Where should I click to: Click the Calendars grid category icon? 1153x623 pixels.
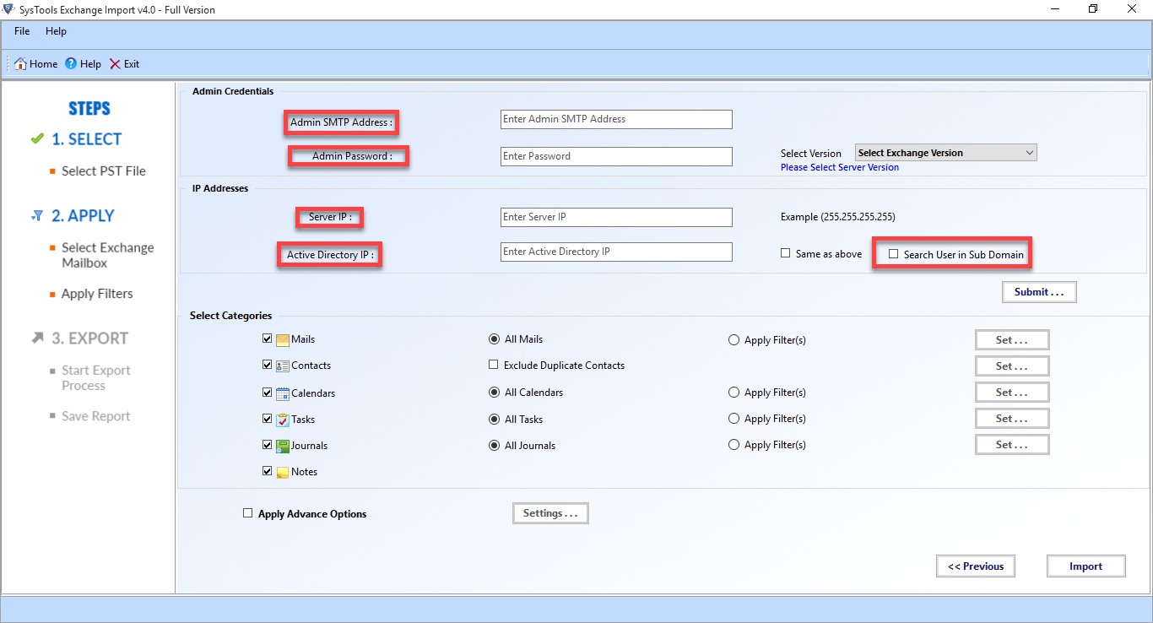tap(283, 393)
